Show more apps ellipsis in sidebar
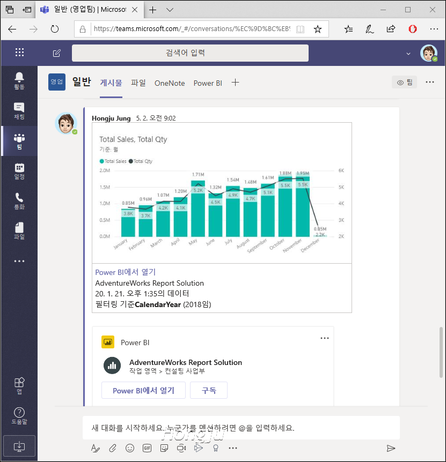 point(19,261)
